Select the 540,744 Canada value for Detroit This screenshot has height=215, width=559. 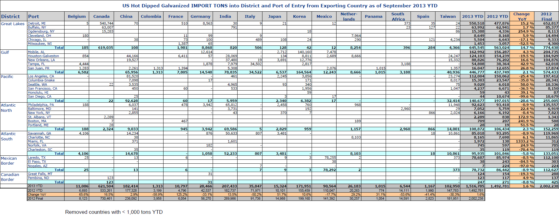coord(107,23)
